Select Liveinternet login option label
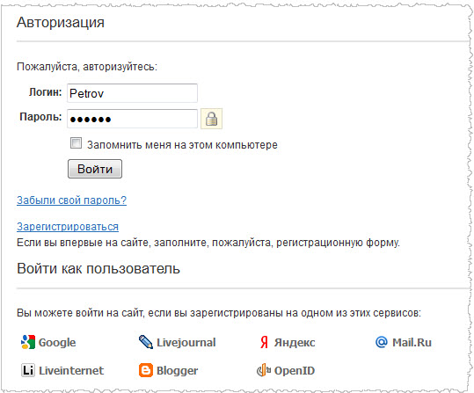The height and width of the screenshot is (393, 474). 71,371
